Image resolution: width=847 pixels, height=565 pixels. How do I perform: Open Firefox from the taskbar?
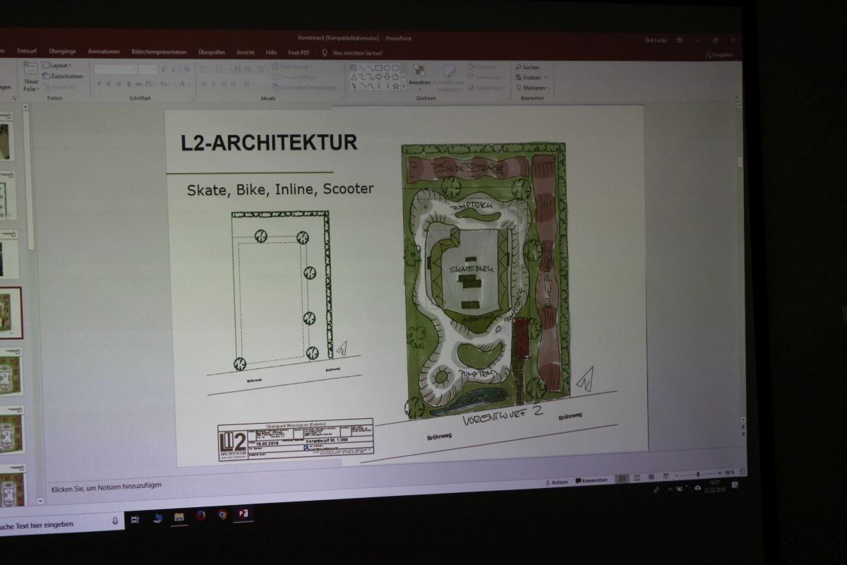tap(200, 516)
